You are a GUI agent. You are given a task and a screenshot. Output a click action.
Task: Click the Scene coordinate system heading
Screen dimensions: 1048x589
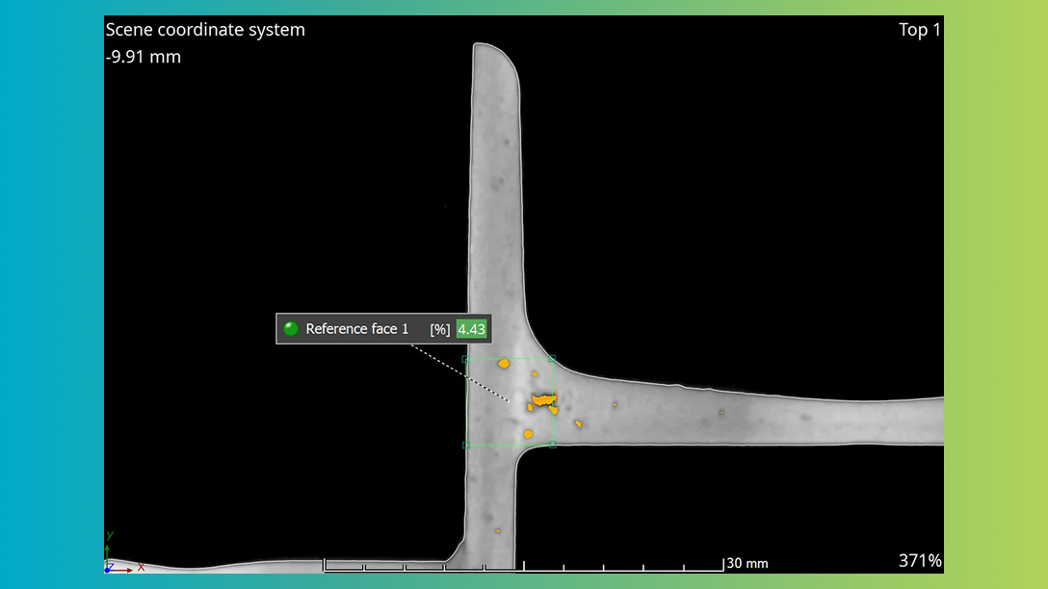point(205,30)
